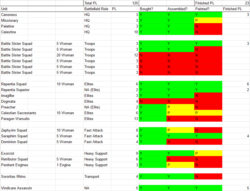Click the Finished PL value for Repentia Squad
250x191 pixels.
click(x=236, y=84)
